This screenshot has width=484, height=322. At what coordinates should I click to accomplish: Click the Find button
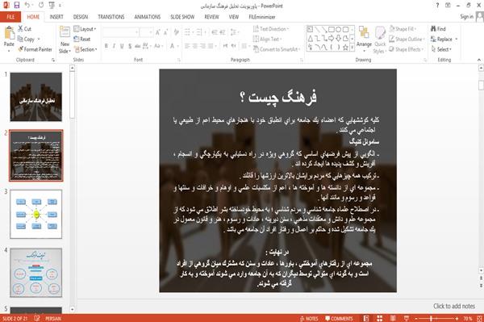coord(438,29)
